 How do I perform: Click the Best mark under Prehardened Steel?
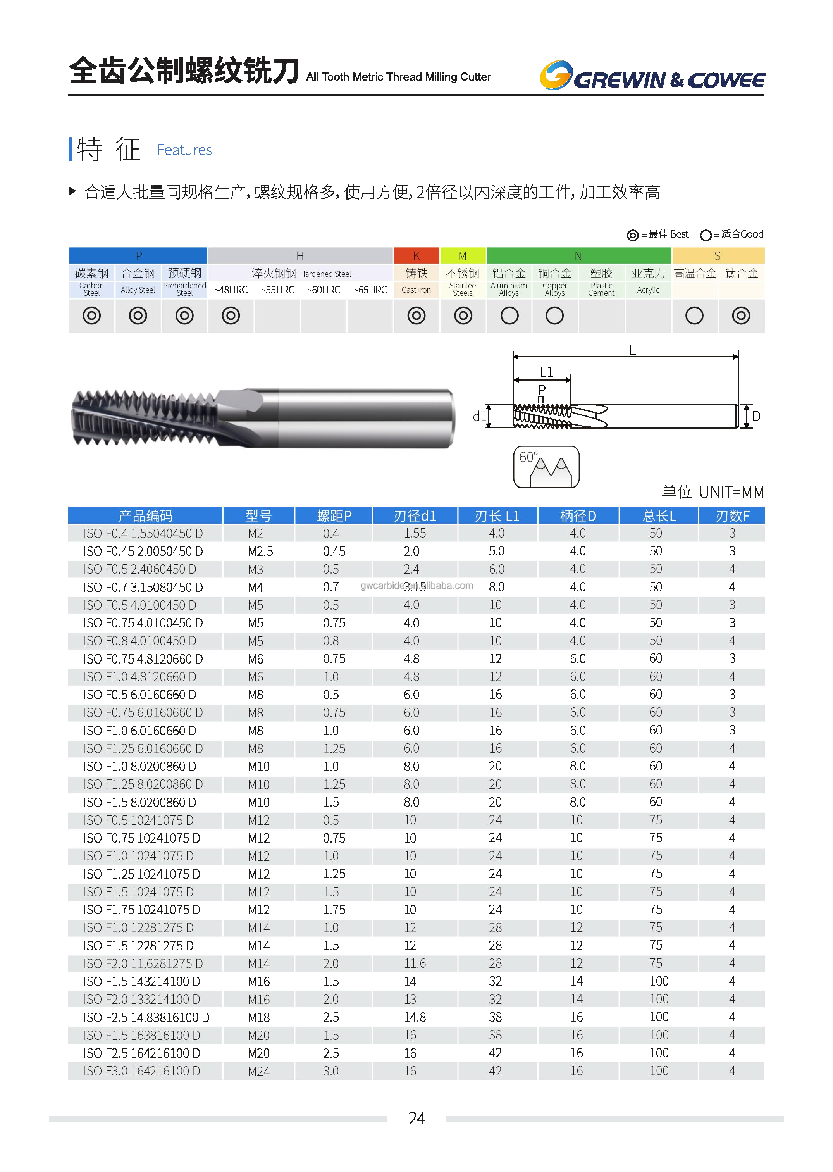point(185,315)
